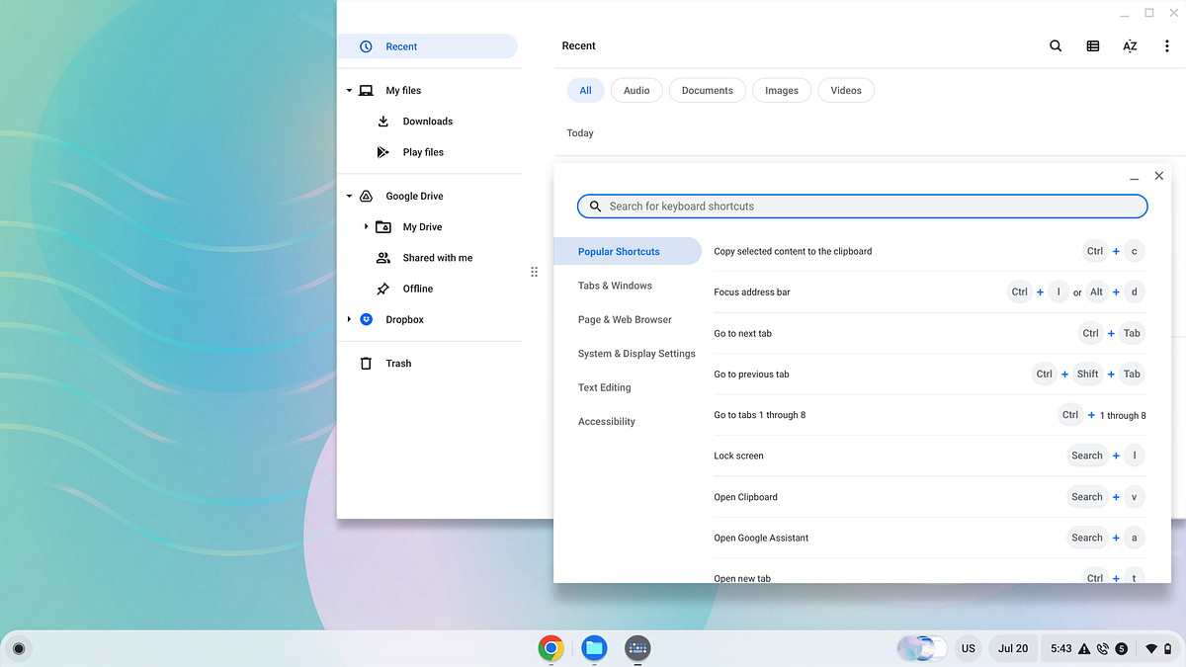Open the A-Z sort options

tap(1129, 45)
